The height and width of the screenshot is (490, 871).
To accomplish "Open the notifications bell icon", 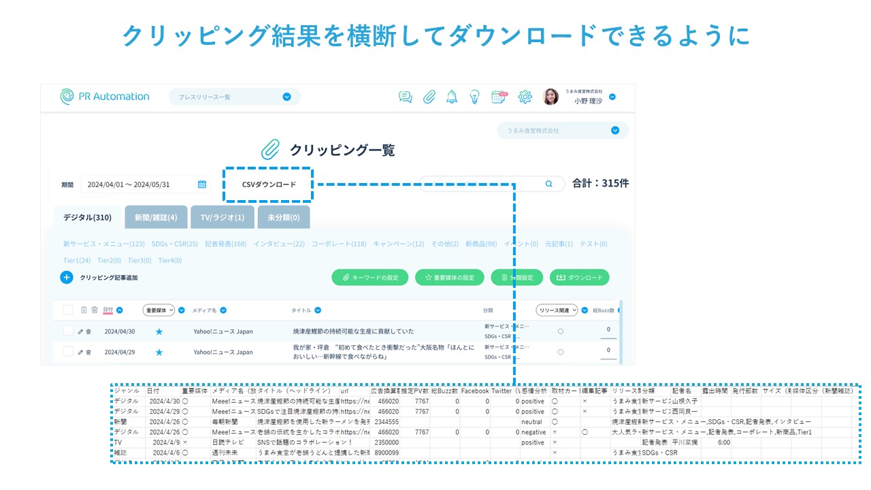I will coord(452,97).
